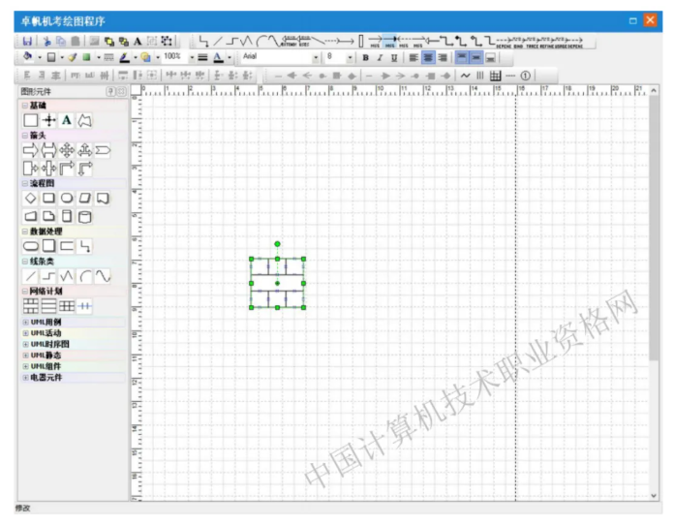The height and width of the screenshot is (526, 675).
Task: Click the top rotation handle of selected shape
Action: [x=277, y=243]
